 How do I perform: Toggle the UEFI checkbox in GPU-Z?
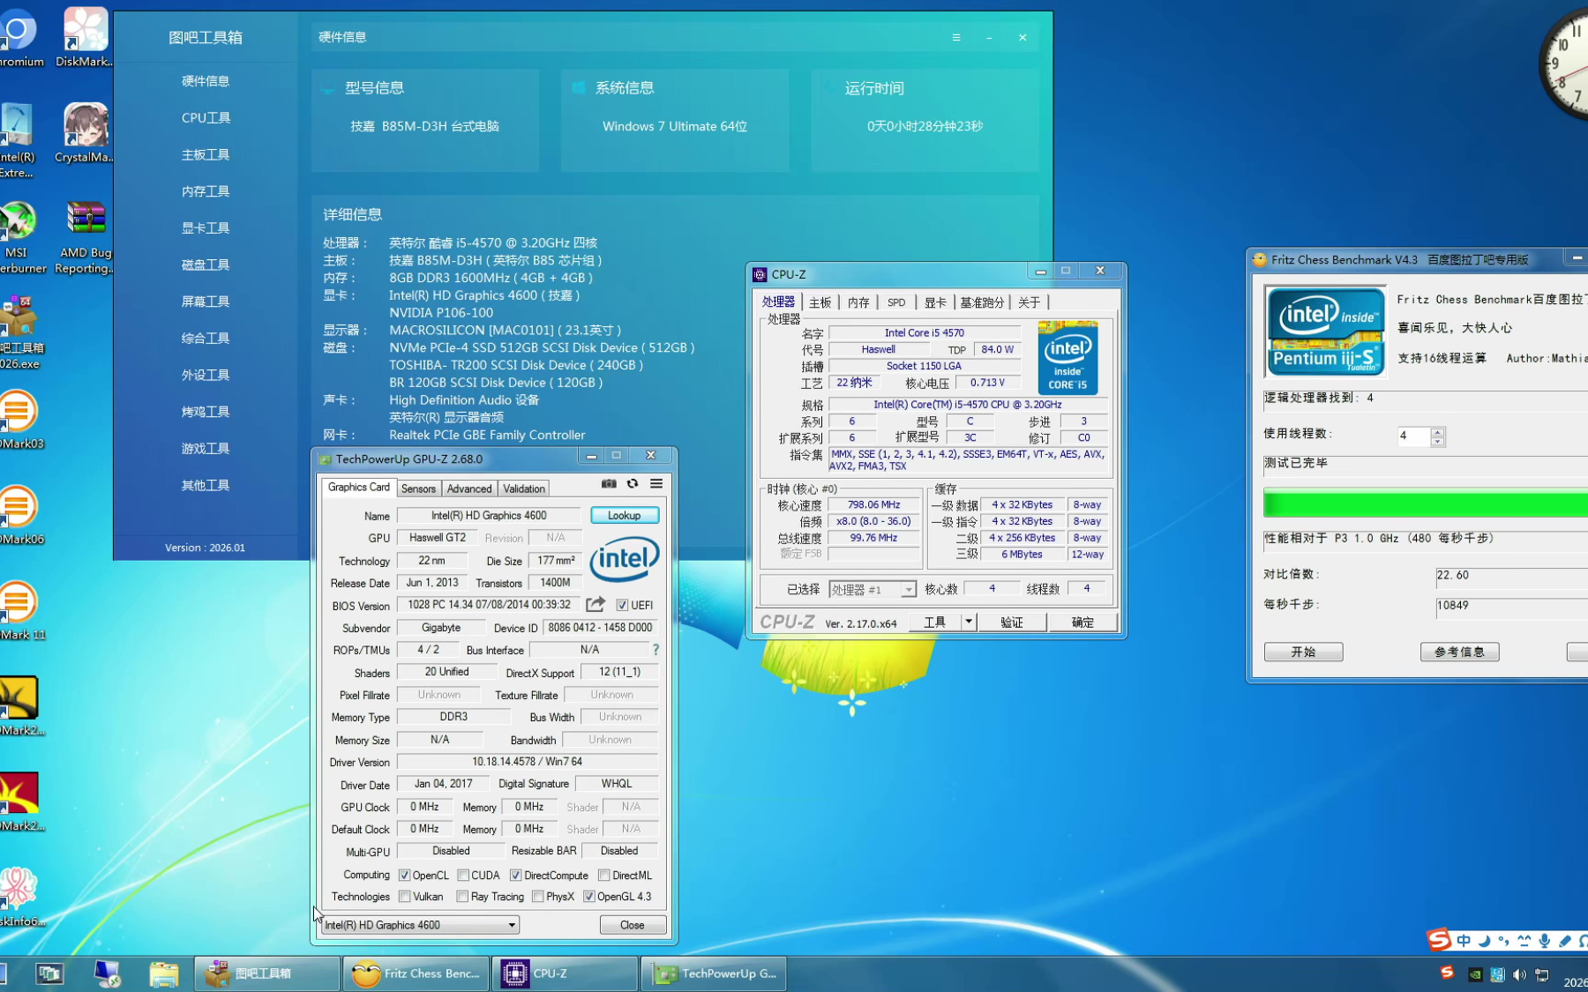(623, 605)
